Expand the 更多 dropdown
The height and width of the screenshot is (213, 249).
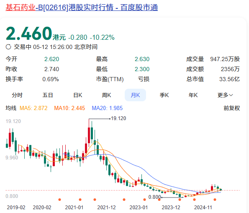tap(225, 95)
